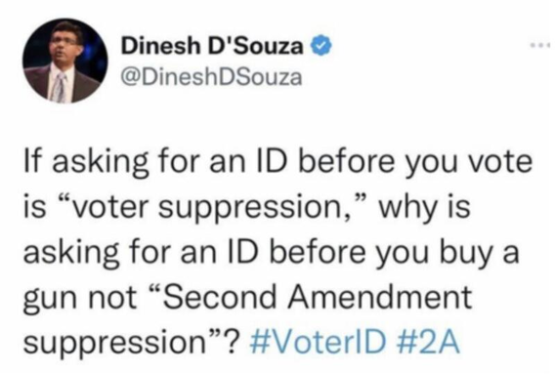This screenshot has height=375, width=555.
Task: Open the circular profile picture avatar
Action: tap(65, 61)
